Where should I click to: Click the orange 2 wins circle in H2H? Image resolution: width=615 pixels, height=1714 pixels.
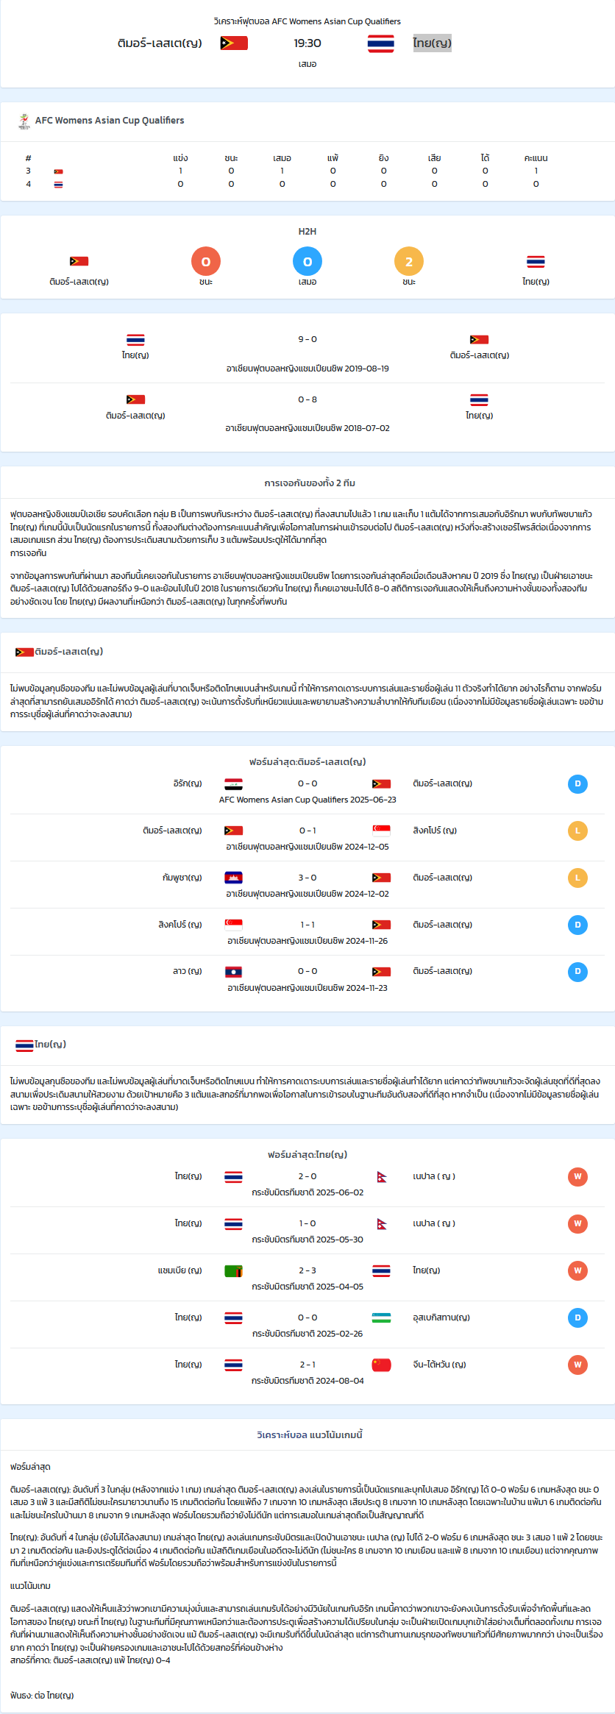[x=409, y=262]
